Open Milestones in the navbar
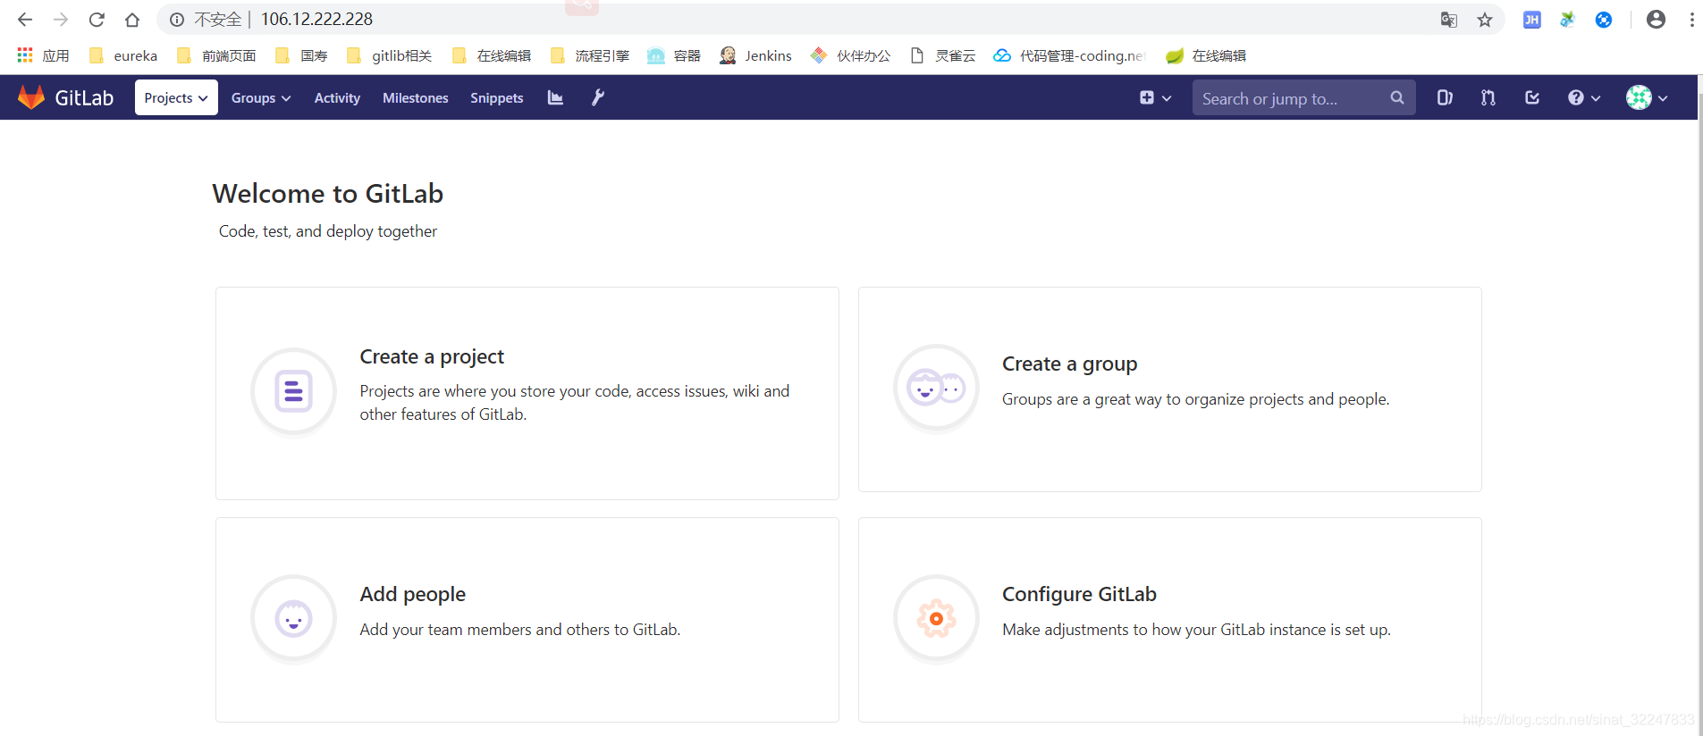 click(416, 97)
